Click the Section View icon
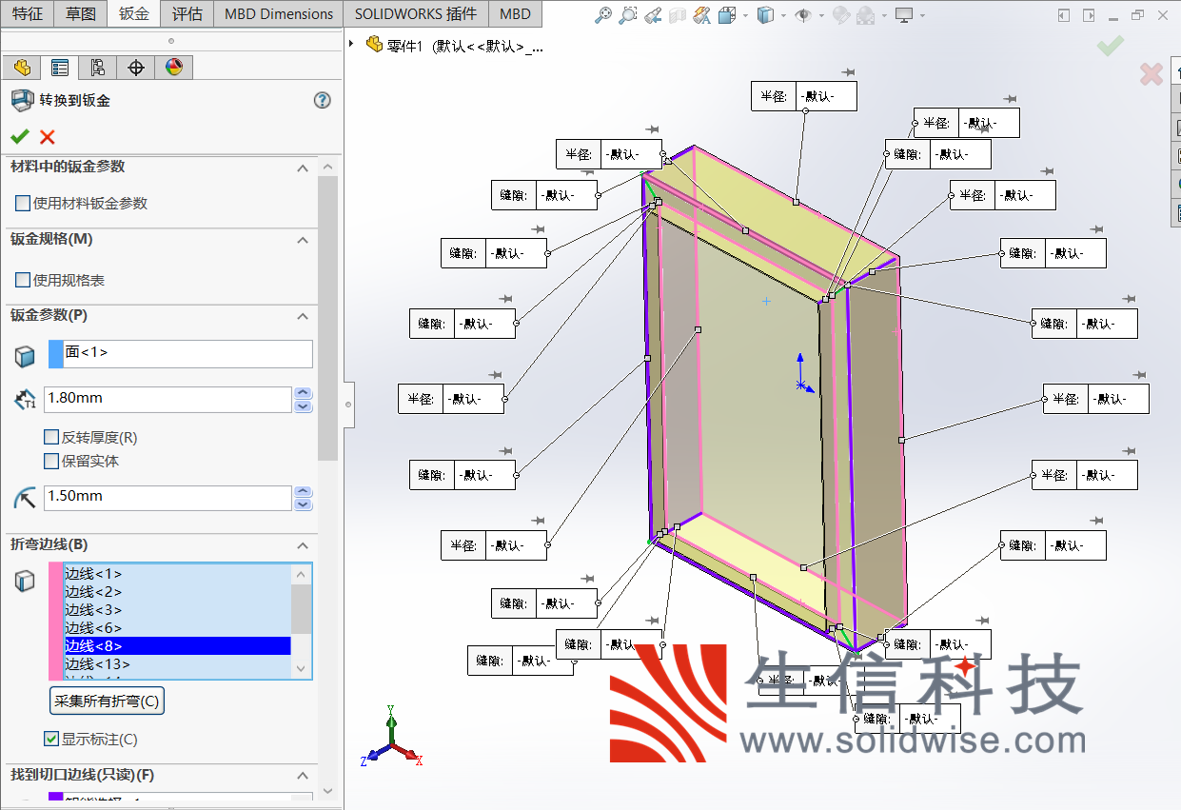 click(x=678, y=15)
